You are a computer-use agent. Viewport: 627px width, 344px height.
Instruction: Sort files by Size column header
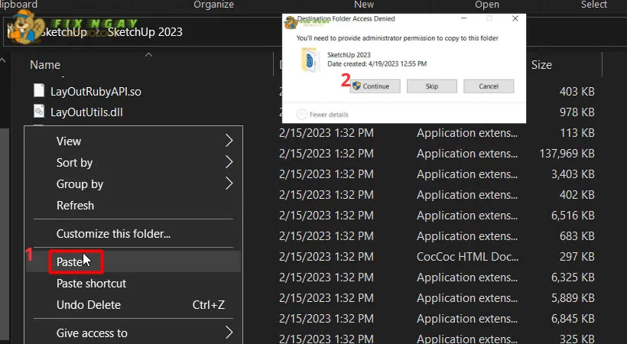click(x=541, y=65)
